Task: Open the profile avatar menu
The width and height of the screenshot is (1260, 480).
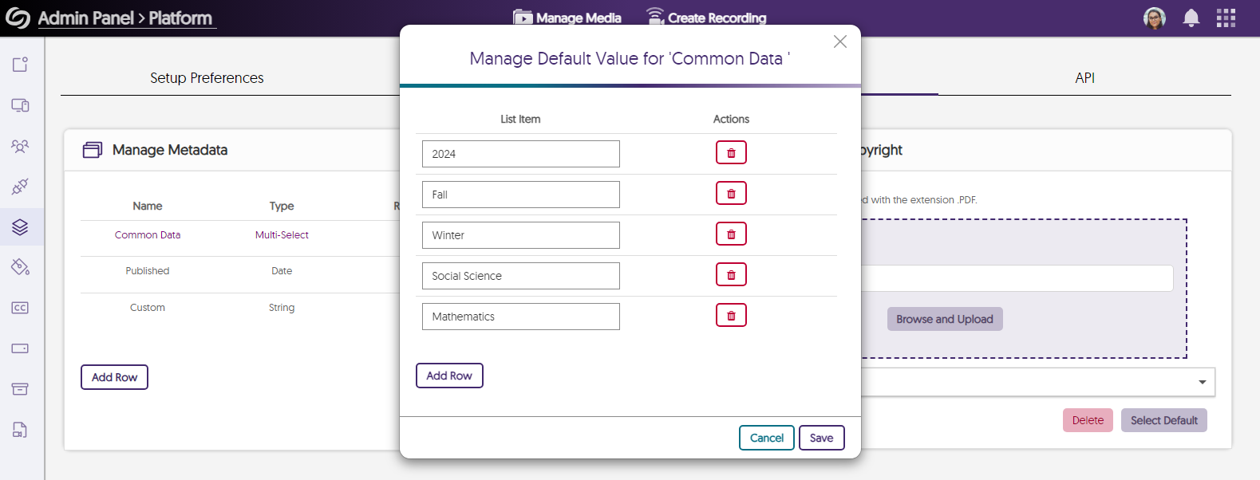Action: (x=1154, y=18)
